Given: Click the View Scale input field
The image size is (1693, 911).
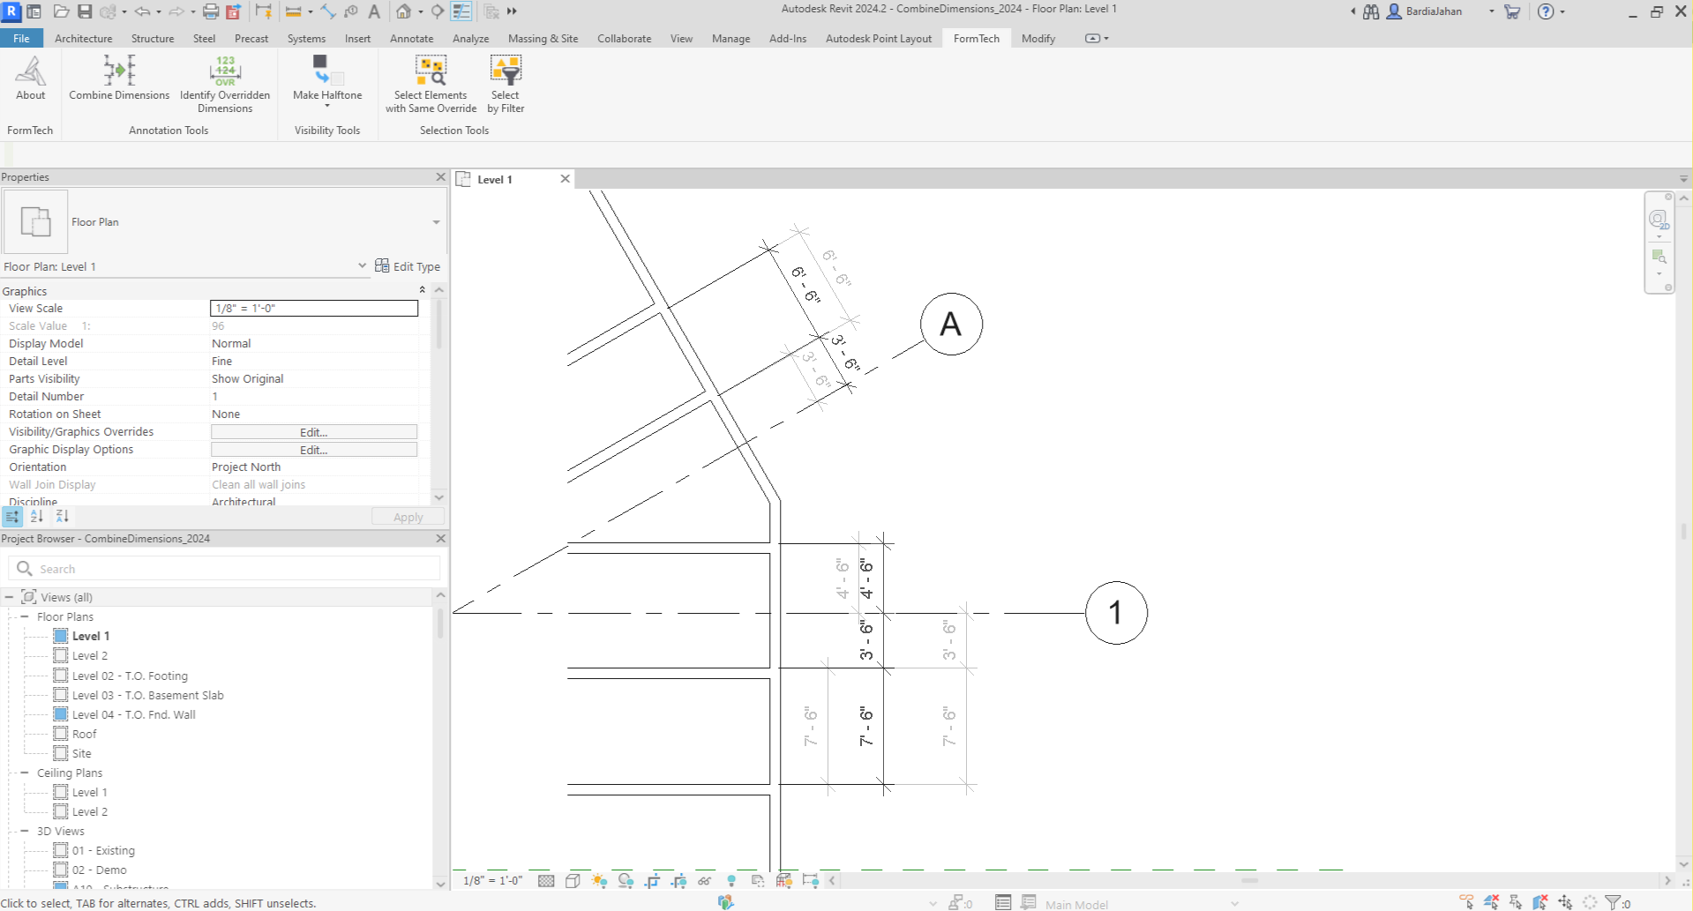Looking at the screenshot, I should point(313,309).
